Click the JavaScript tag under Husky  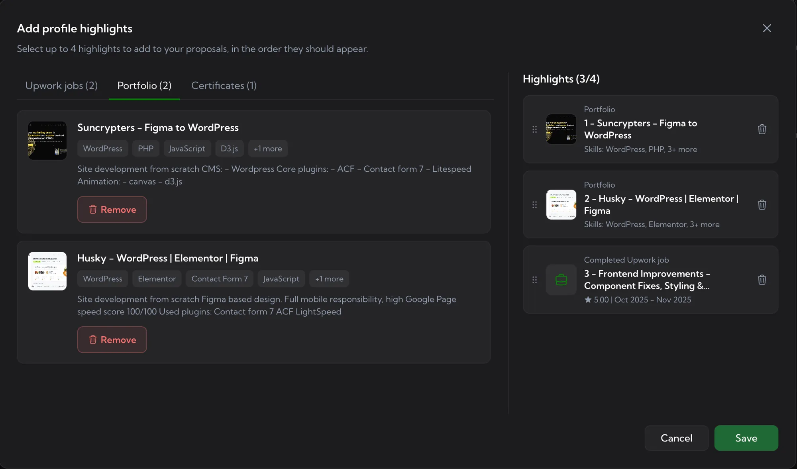[x=281, y=279]
